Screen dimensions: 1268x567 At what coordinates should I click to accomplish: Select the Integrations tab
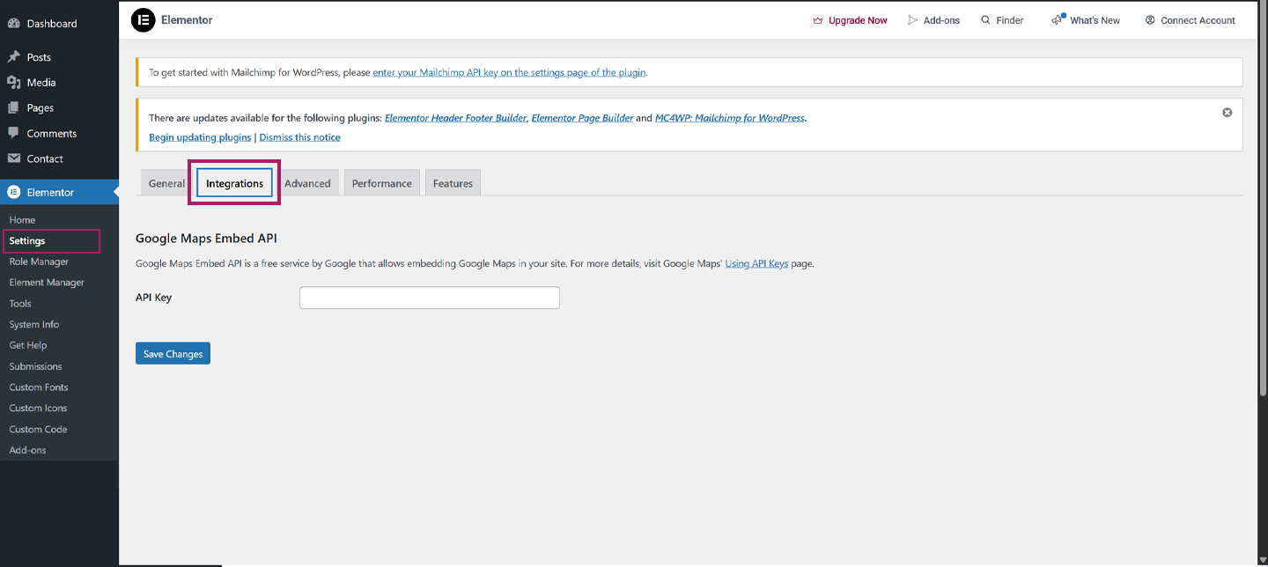(234, 183)
